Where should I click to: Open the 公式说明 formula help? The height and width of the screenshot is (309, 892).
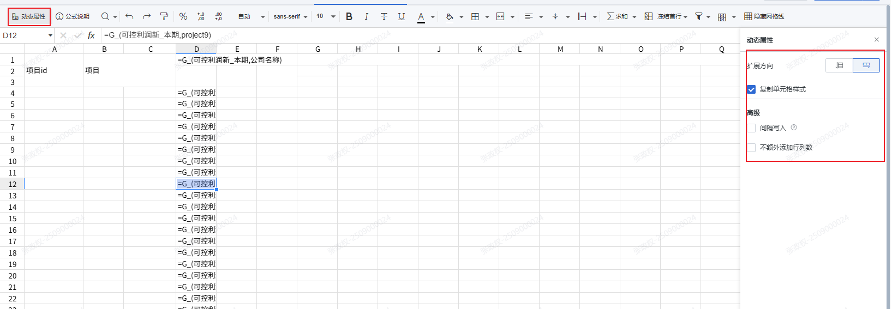click(x=73, y=16)
